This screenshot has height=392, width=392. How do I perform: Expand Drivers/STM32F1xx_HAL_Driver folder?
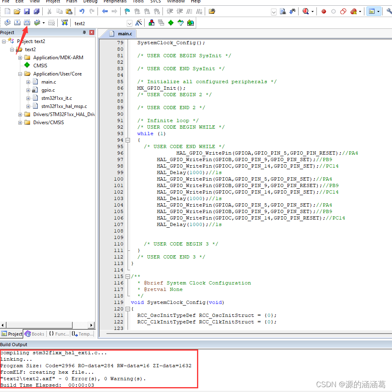20,114
